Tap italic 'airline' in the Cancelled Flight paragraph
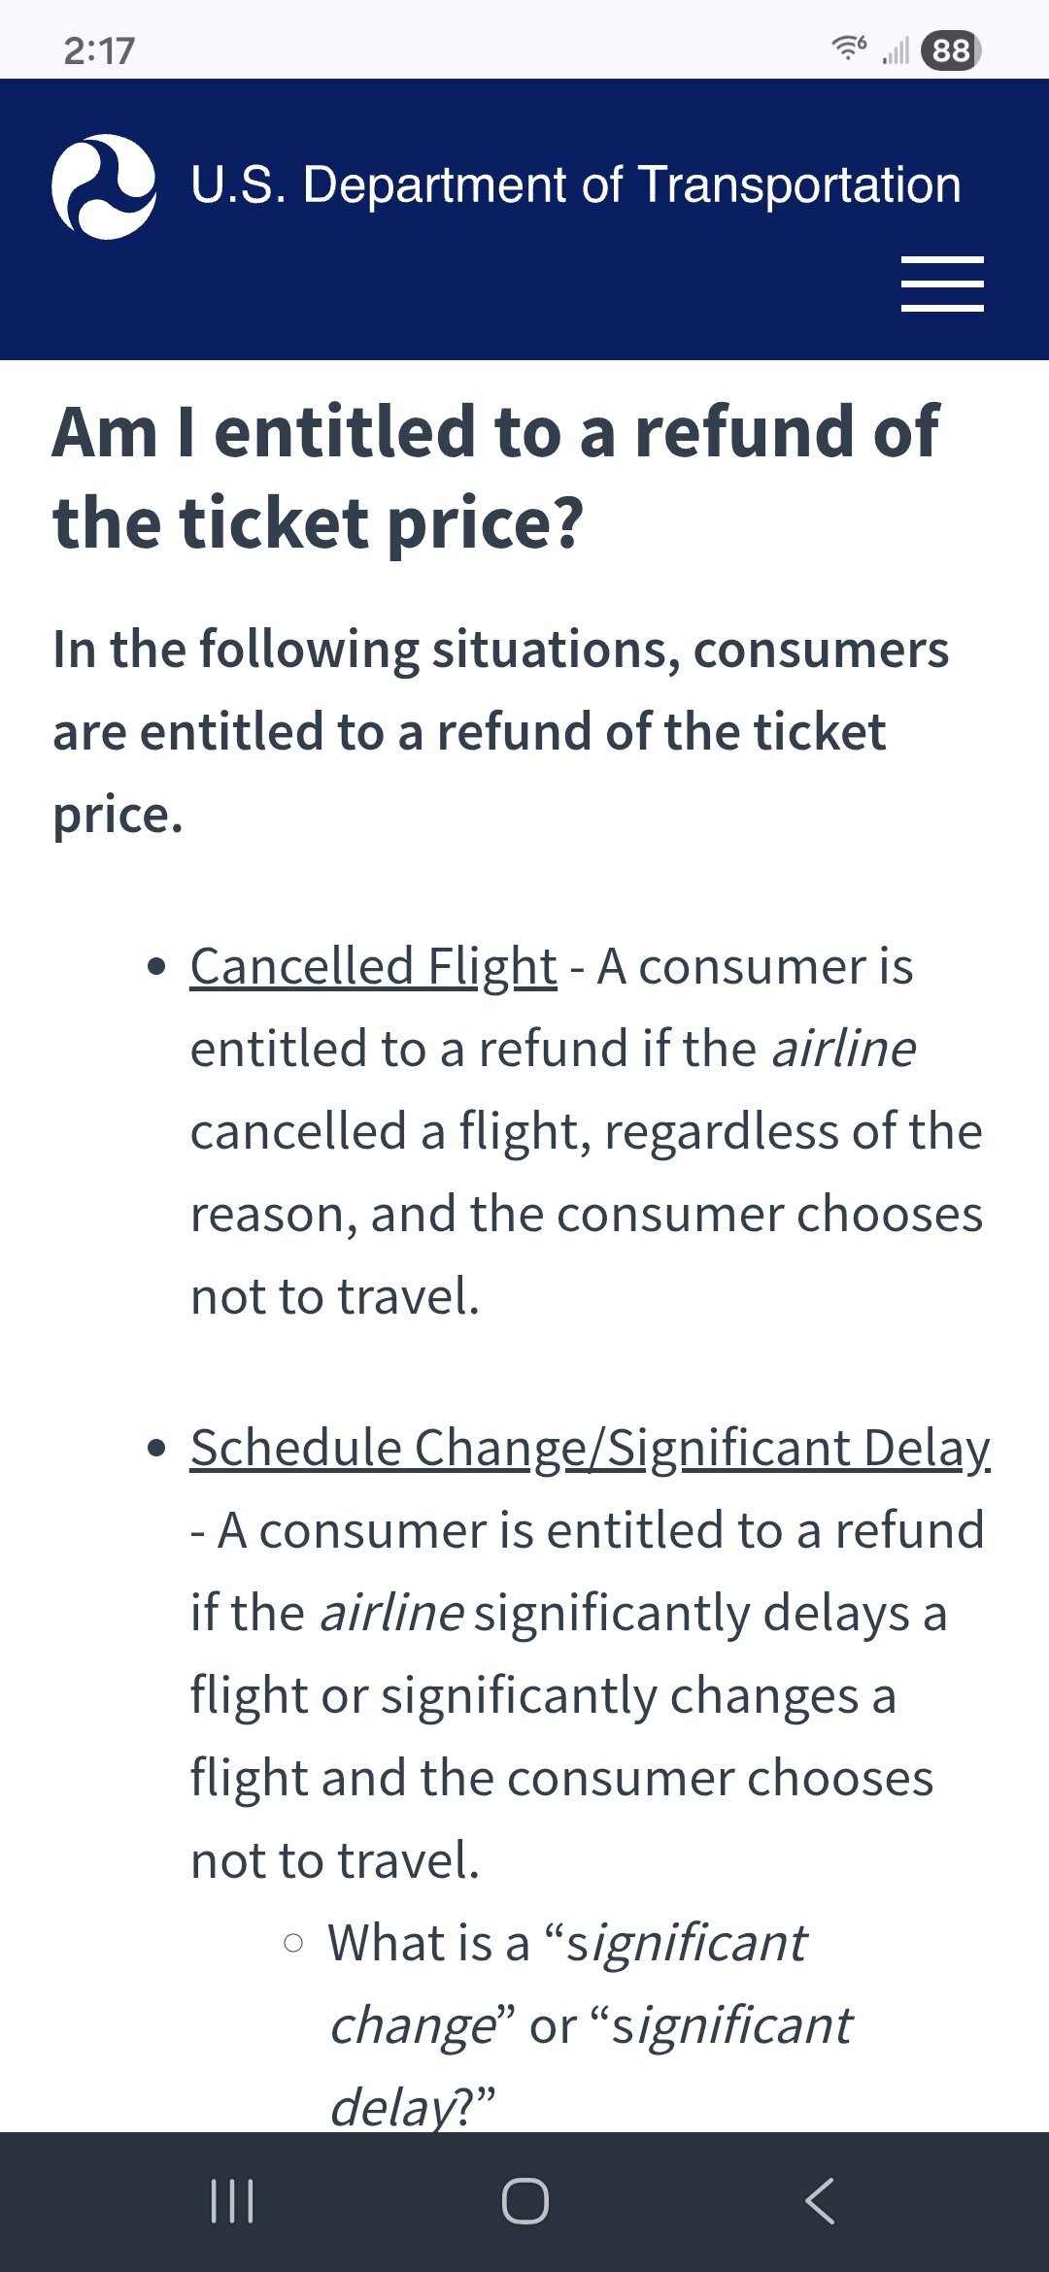 pos(843,1049)
